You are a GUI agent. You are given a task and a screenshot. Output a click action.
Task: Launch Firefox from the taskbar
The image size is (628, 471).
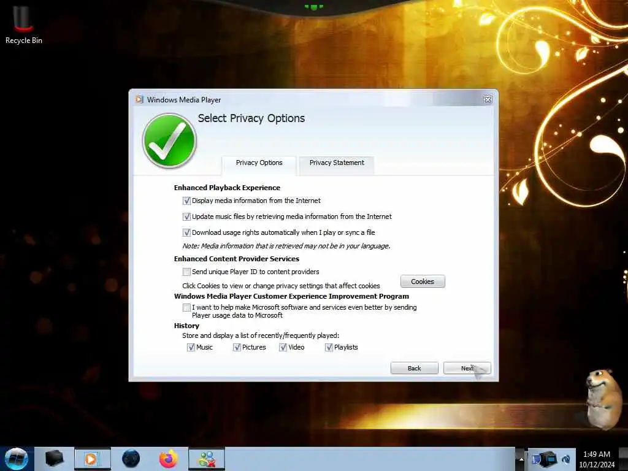[169, 459]
